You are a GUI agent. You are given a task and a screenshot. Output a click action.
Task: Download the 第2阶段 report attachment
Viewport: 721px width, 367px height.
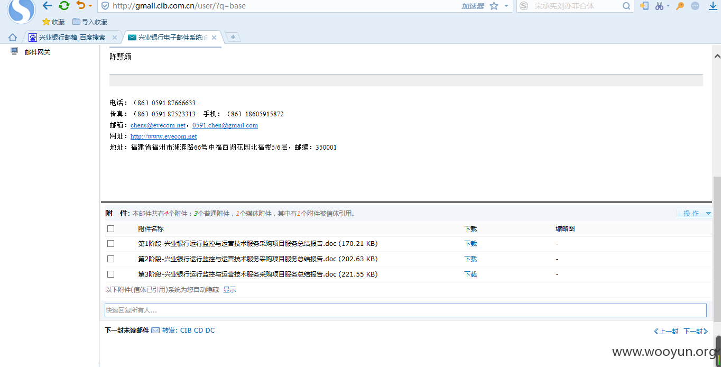[x=470, y=259]
